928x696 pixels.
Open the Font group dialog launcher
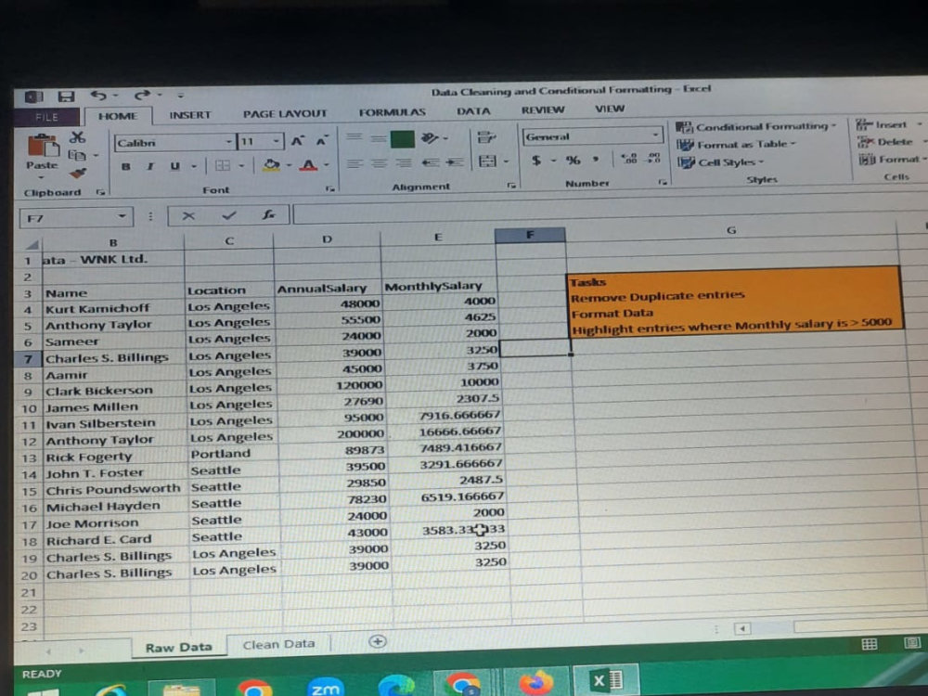pyautogui.click(x=329, y=188)
